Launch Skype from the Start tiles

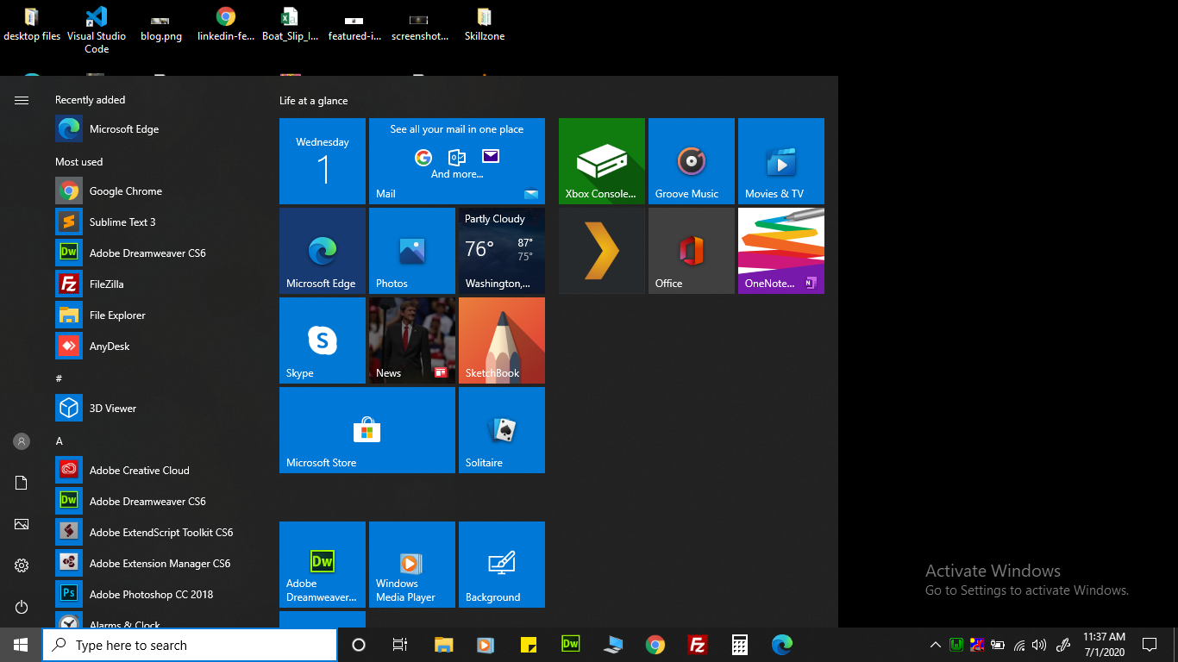tap(322, 340)
